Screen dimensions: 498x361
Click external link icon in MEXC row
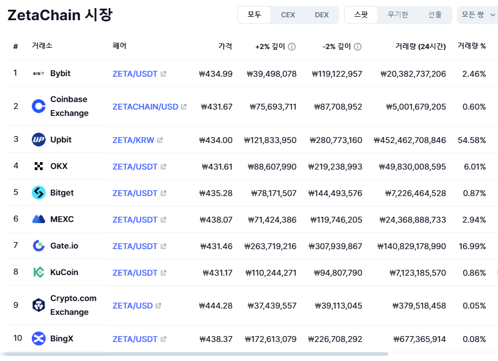pos(163,220)
